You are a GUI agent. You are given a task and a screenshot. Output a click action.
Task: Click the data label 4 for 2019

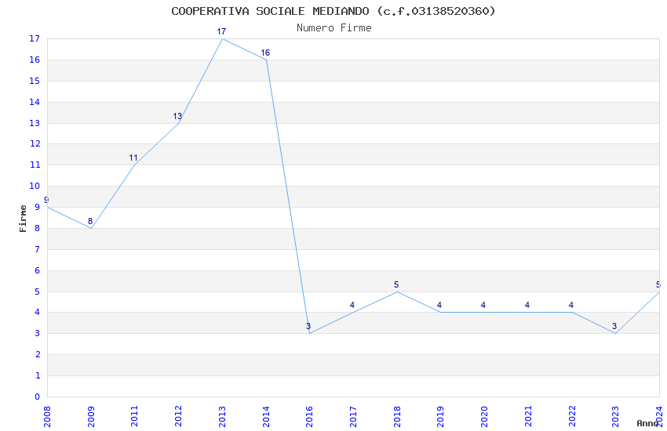tap(439, 305)
